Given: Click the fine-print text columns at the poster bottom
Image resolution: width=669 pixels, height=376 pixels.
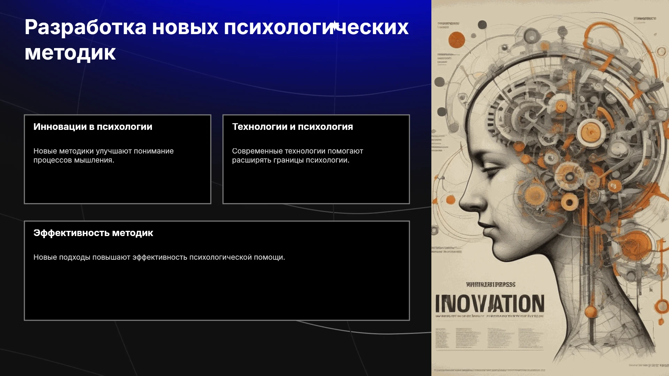Looking at the screenshot, I should click(x=489, y=338).
